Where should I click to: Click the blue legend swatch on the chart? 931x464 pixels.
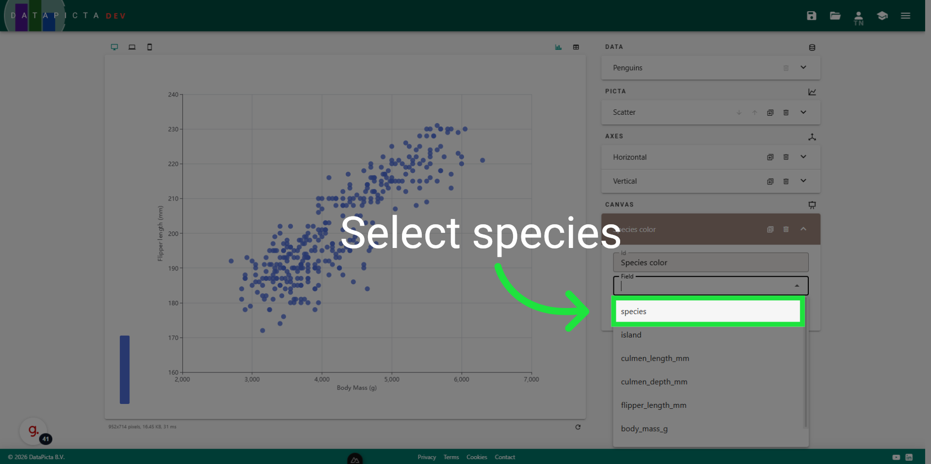pyautogui.click(x=124, y=370)
